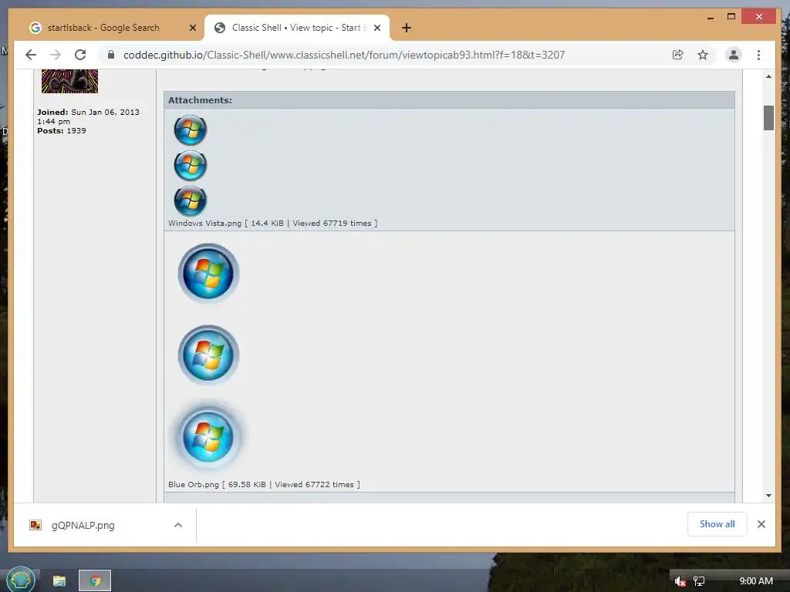Click the address bar URL

(344, 55)
